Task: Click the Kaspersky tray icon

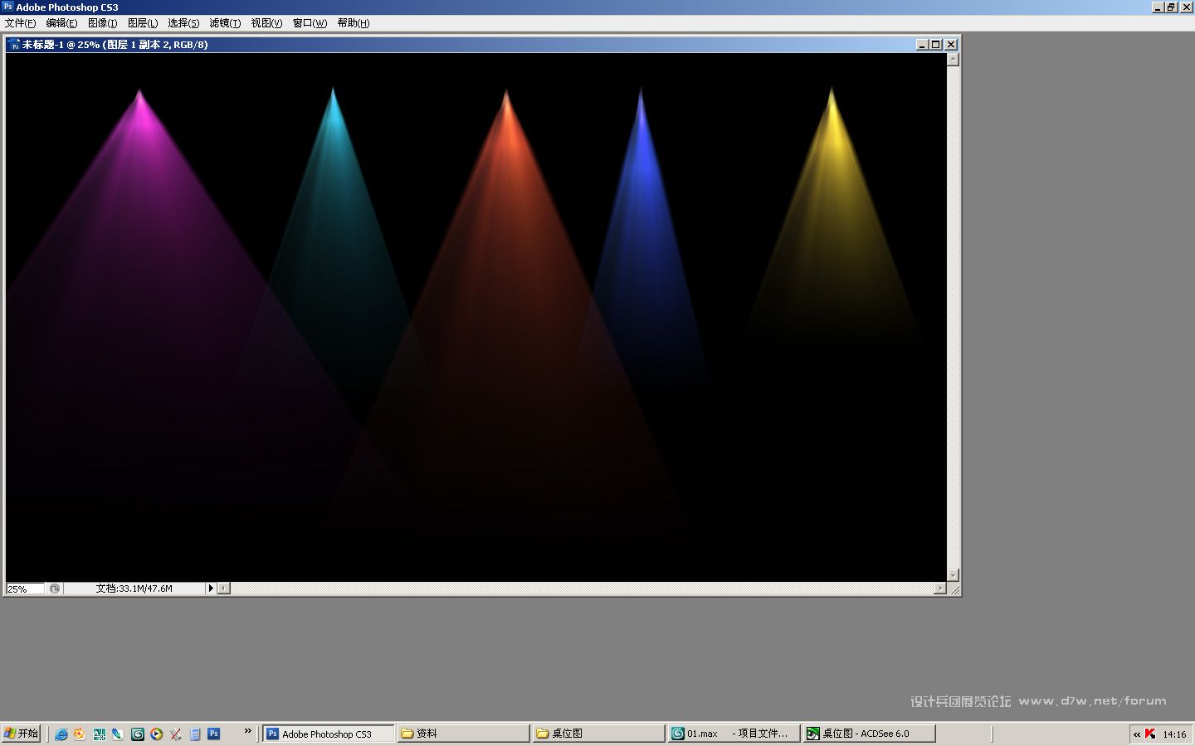Action: pyautogui.click(x=1150, y=734)
